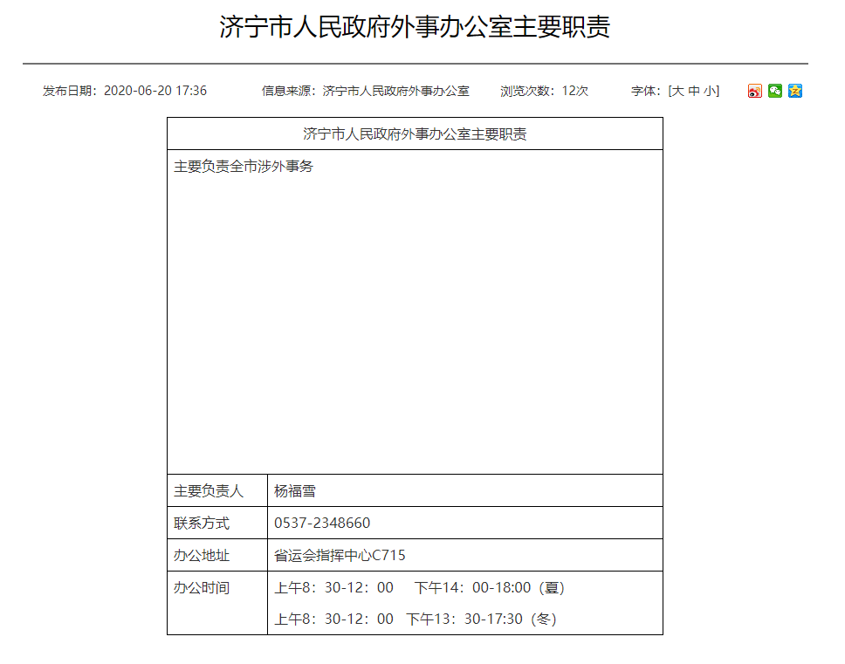Viewport: 845px width, 664px height.
Task: Click the winter (冬) office hours line
Action: point(416,620)
